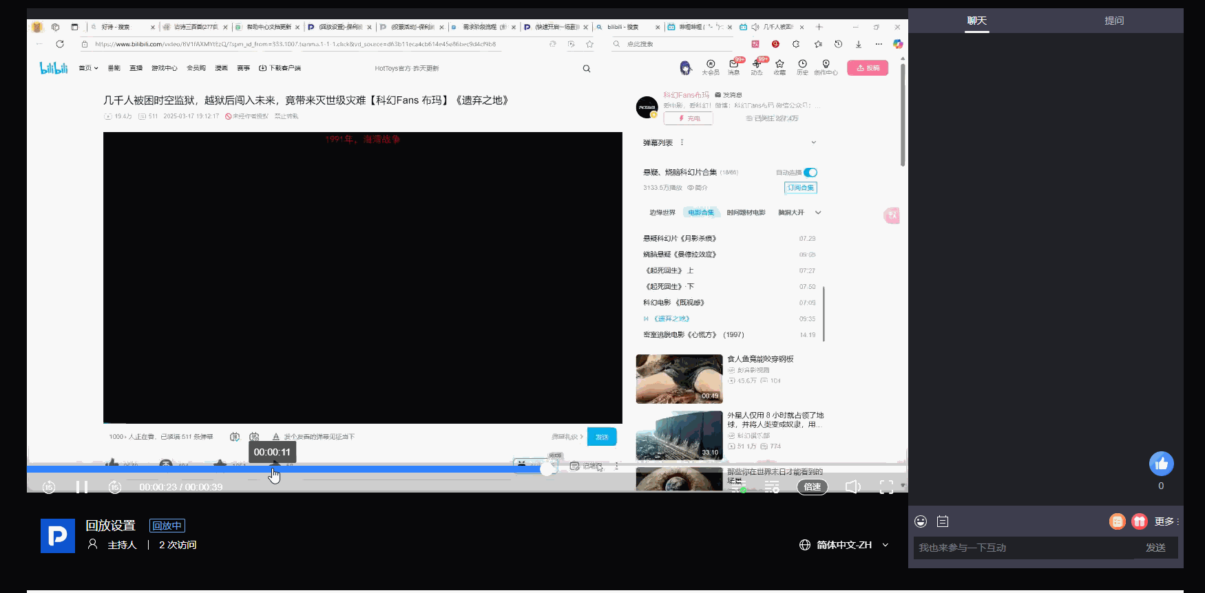Toggle the 自动连播 autoplay switch

(x=810, y=173)
